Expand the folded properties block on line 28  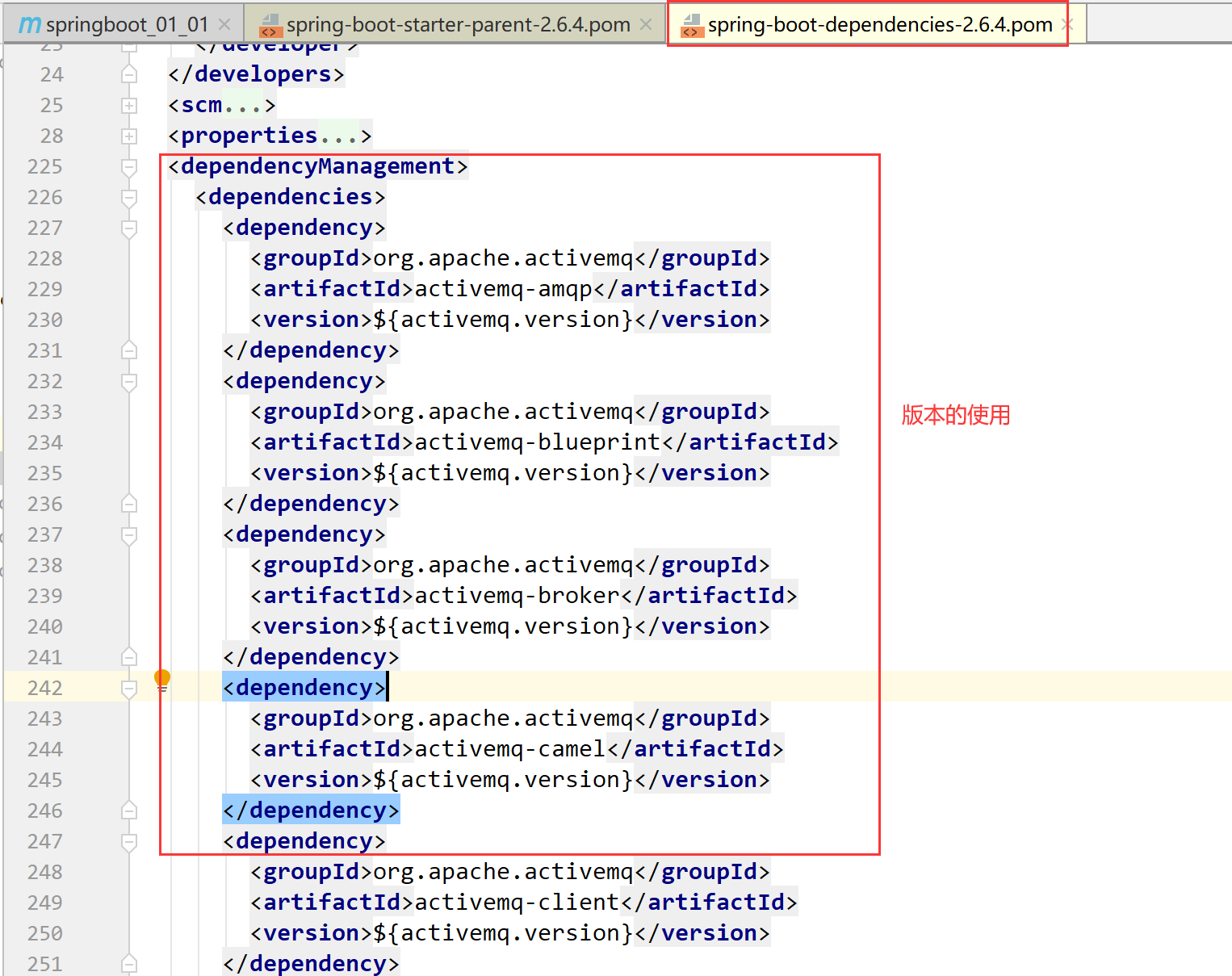(x=128, y=136)
